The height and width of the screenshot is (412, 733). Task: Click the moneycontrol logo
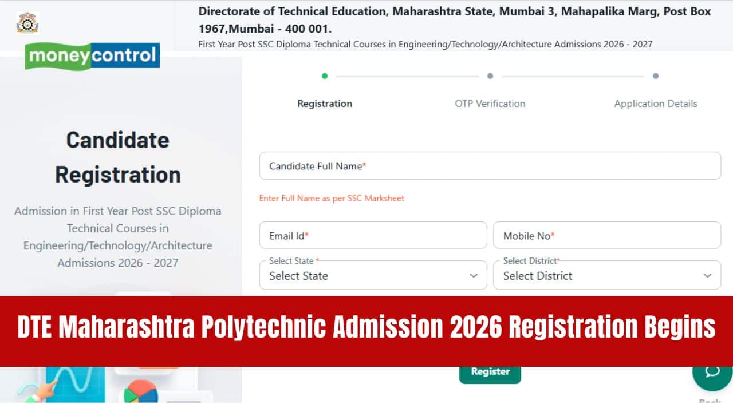[92, 56]
